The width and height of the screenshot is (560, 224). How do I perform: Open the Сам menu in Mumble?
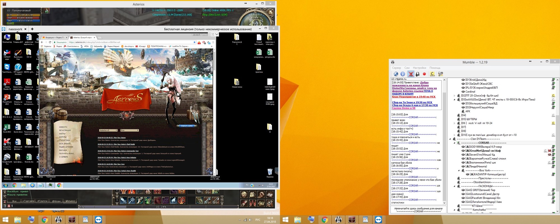pos(407,68)
